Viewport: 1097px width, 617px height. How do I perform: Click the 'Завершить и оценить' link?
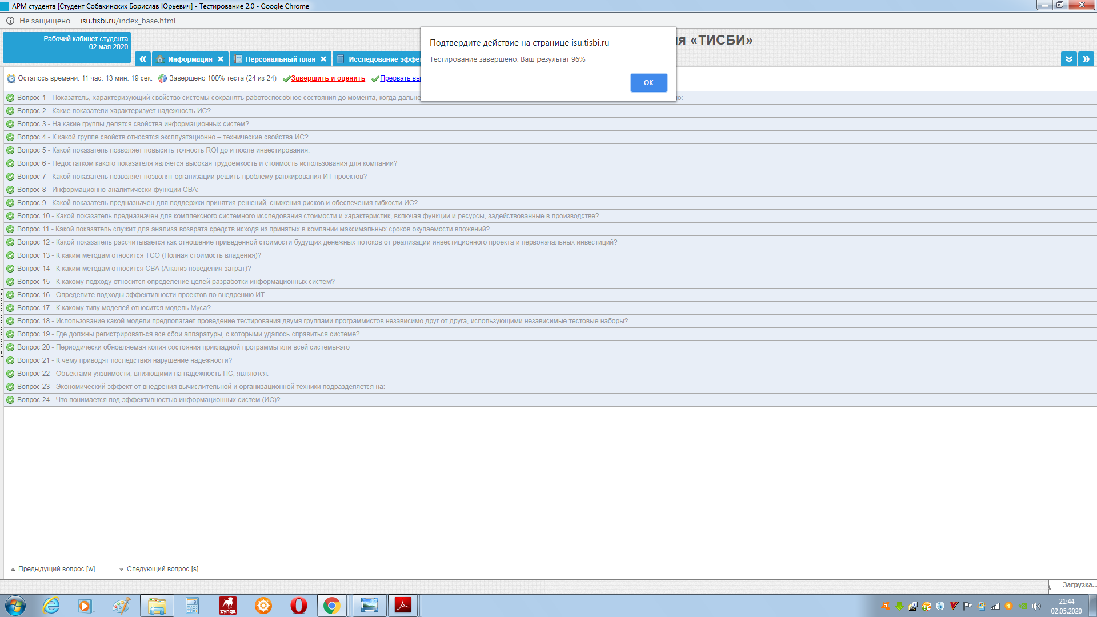point(327,79)
